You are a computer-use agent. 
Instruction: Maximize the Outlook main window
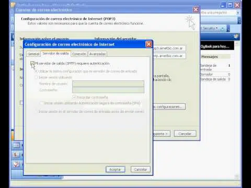(x=230, y=5)
